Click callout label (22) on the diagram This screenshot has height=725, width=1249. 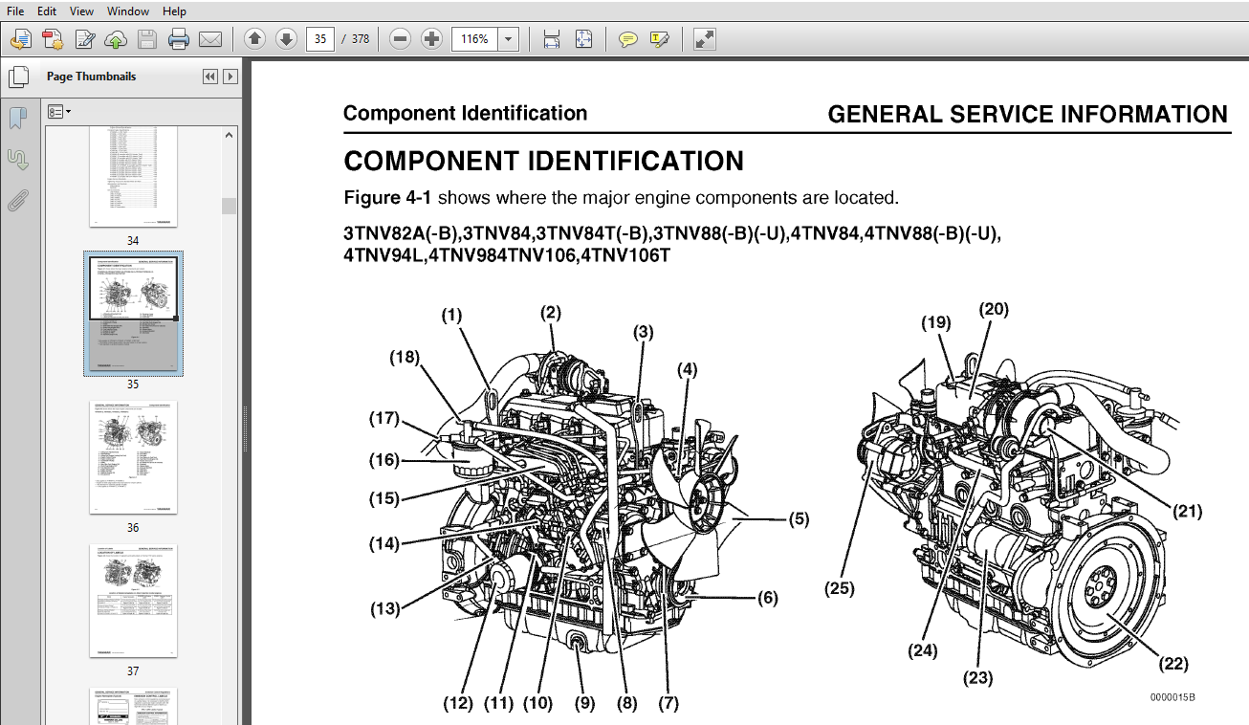[x=1172, y=664]
